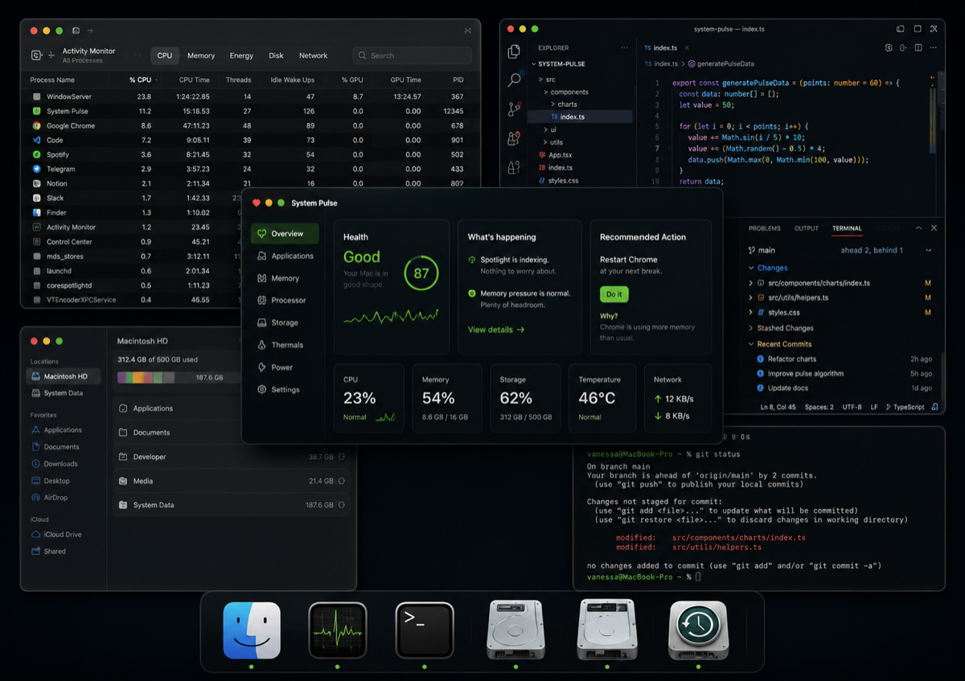The height and width of the screenshot is (681, 965).
Task: Click the green Do it button
Action: coord(614,294)
